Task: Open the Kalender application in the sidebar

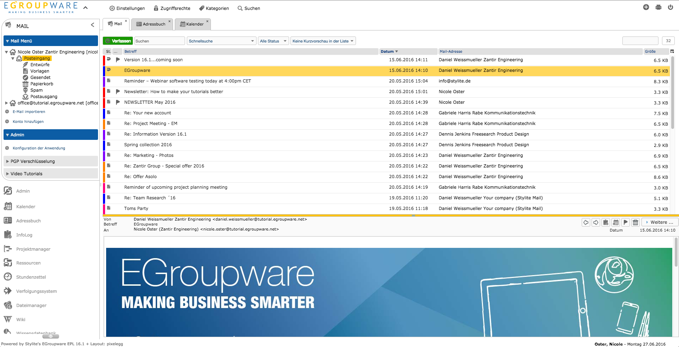Action: (x=25, y=206)
